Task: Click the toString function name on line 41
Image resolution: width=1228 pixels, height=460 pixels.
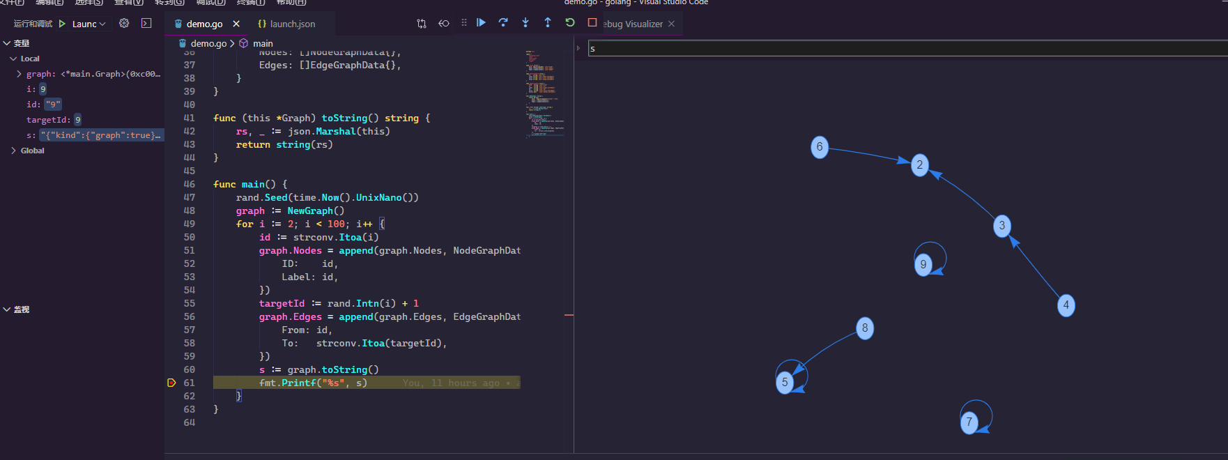Action: pos(344,118)
